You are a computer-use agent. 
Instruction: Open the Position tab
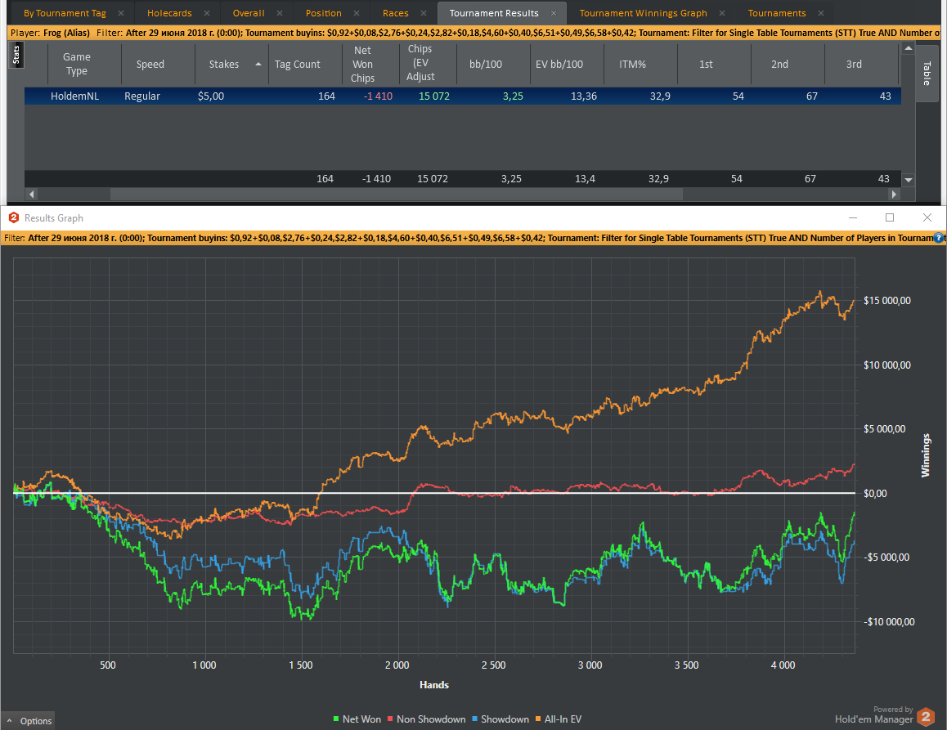pyautogui.click(x=324, y=13)
